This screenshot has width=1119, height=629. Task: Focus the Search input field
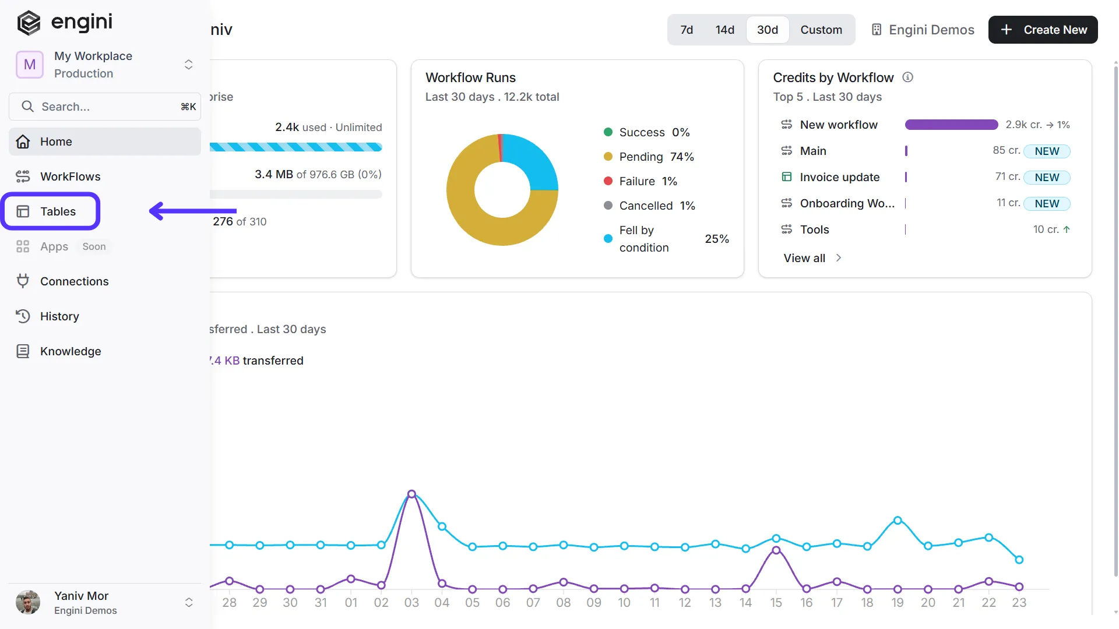pyautogui.click(x=105, y=107)
